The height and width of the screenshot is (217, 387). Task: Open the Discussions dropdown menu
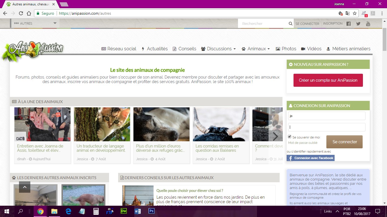click(218, 49)
